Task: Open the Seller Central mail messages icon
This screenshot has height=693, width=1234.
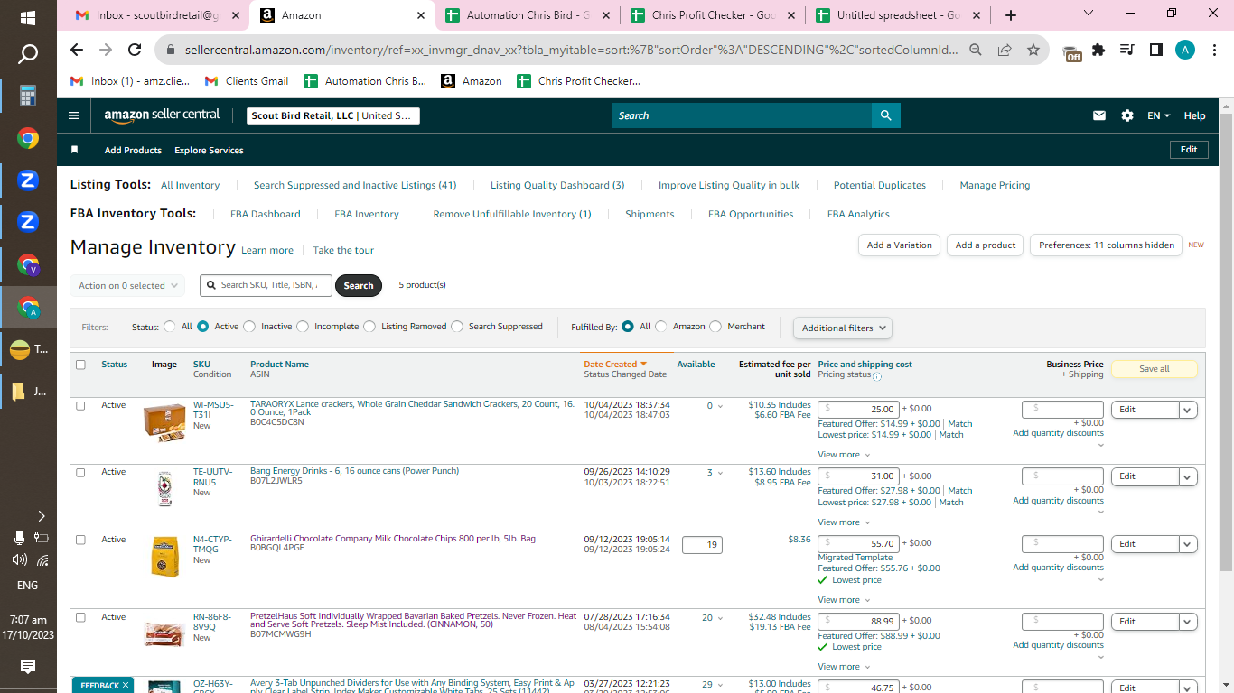Action: [1099, 115]
